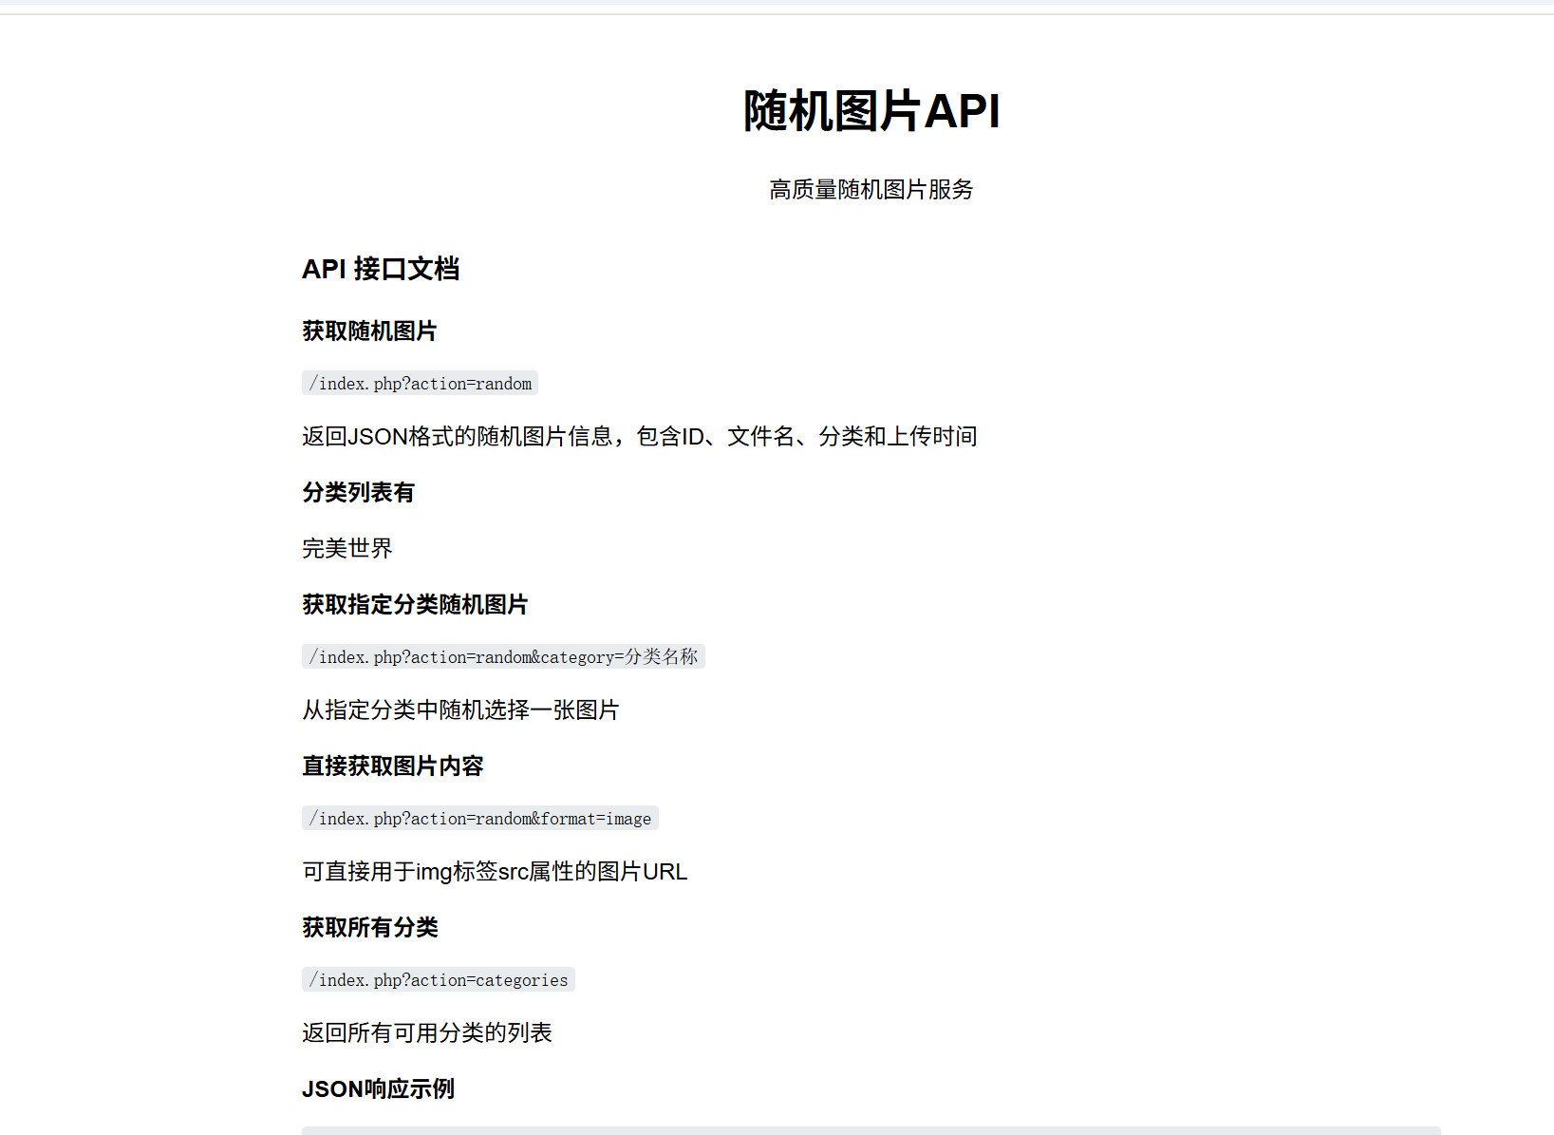Image resolution: width=1554 pixels, height=1135 pixels.
Task: Click the img src usage description
Action: pyautogui.click(x=495, y=871)
